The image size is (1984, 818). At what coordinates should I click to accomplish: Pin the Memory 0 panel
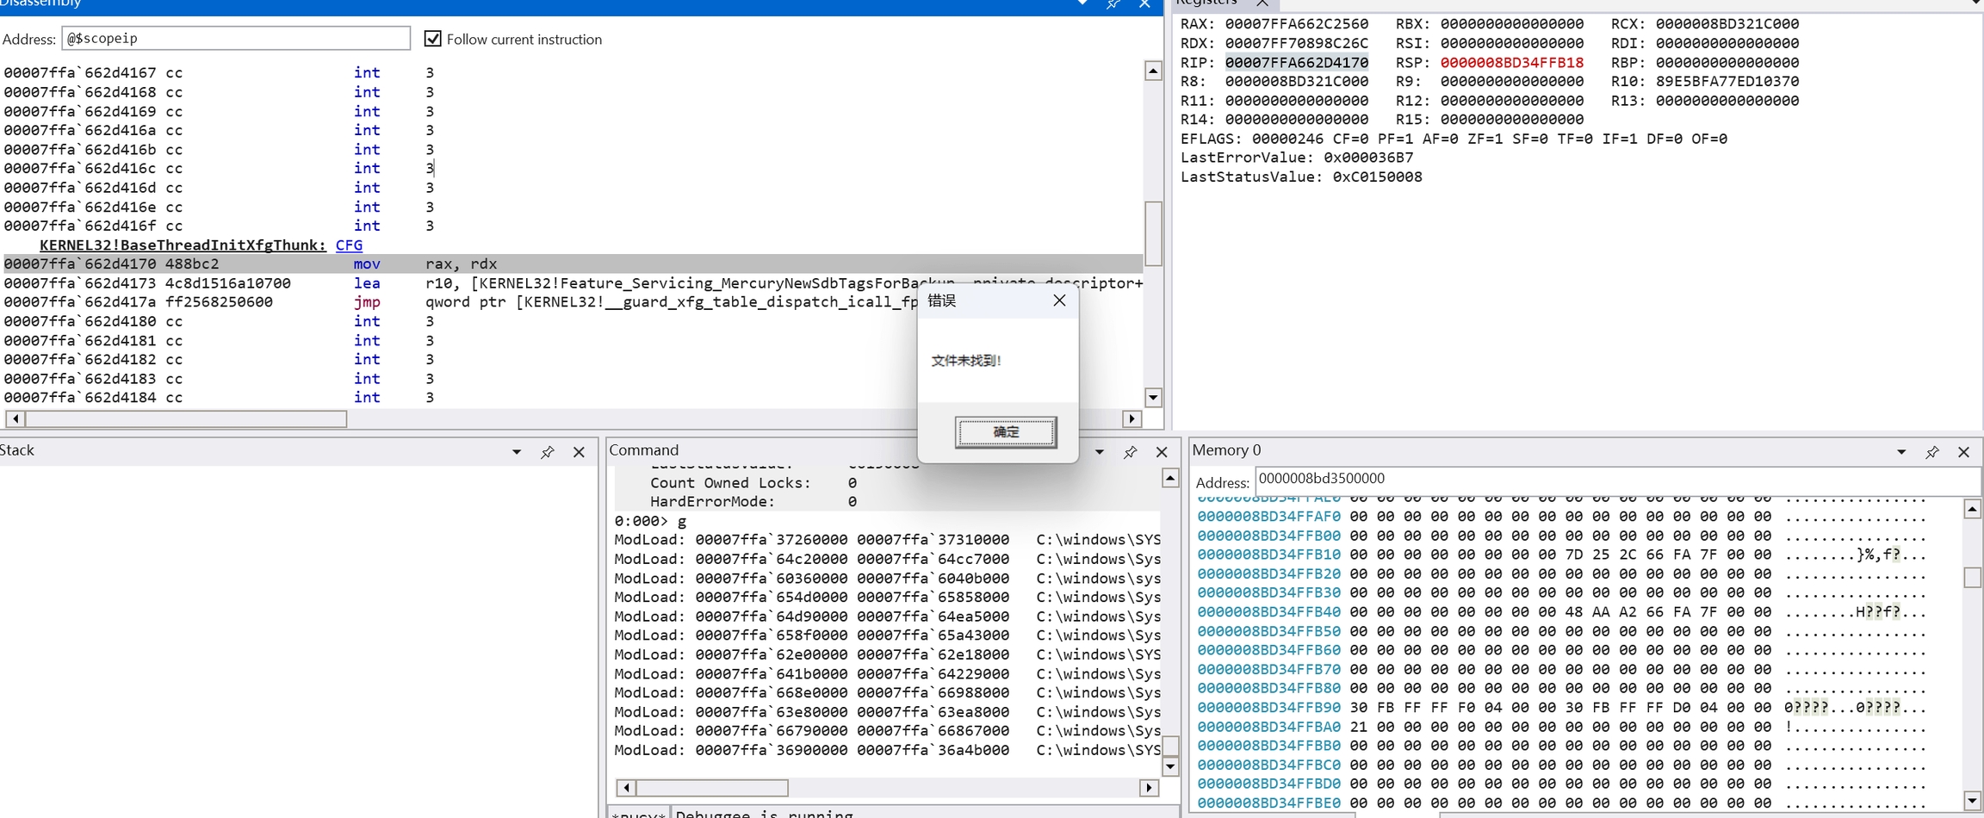pyautogui.click(x=1931, y=452)
